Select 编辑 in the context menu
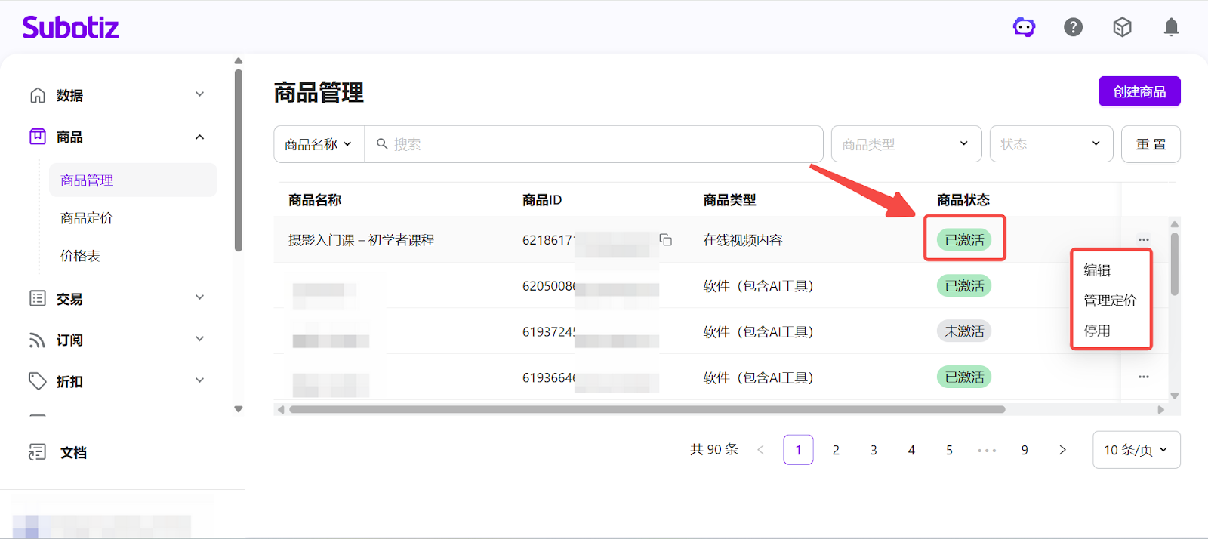The height and width of the screenshot is (539, 1208). [x=1097, y=270]
